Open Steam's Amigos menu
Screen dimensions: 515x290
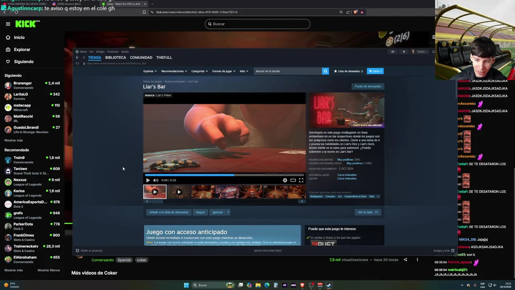pyautogui.click(x=100, y=52)
